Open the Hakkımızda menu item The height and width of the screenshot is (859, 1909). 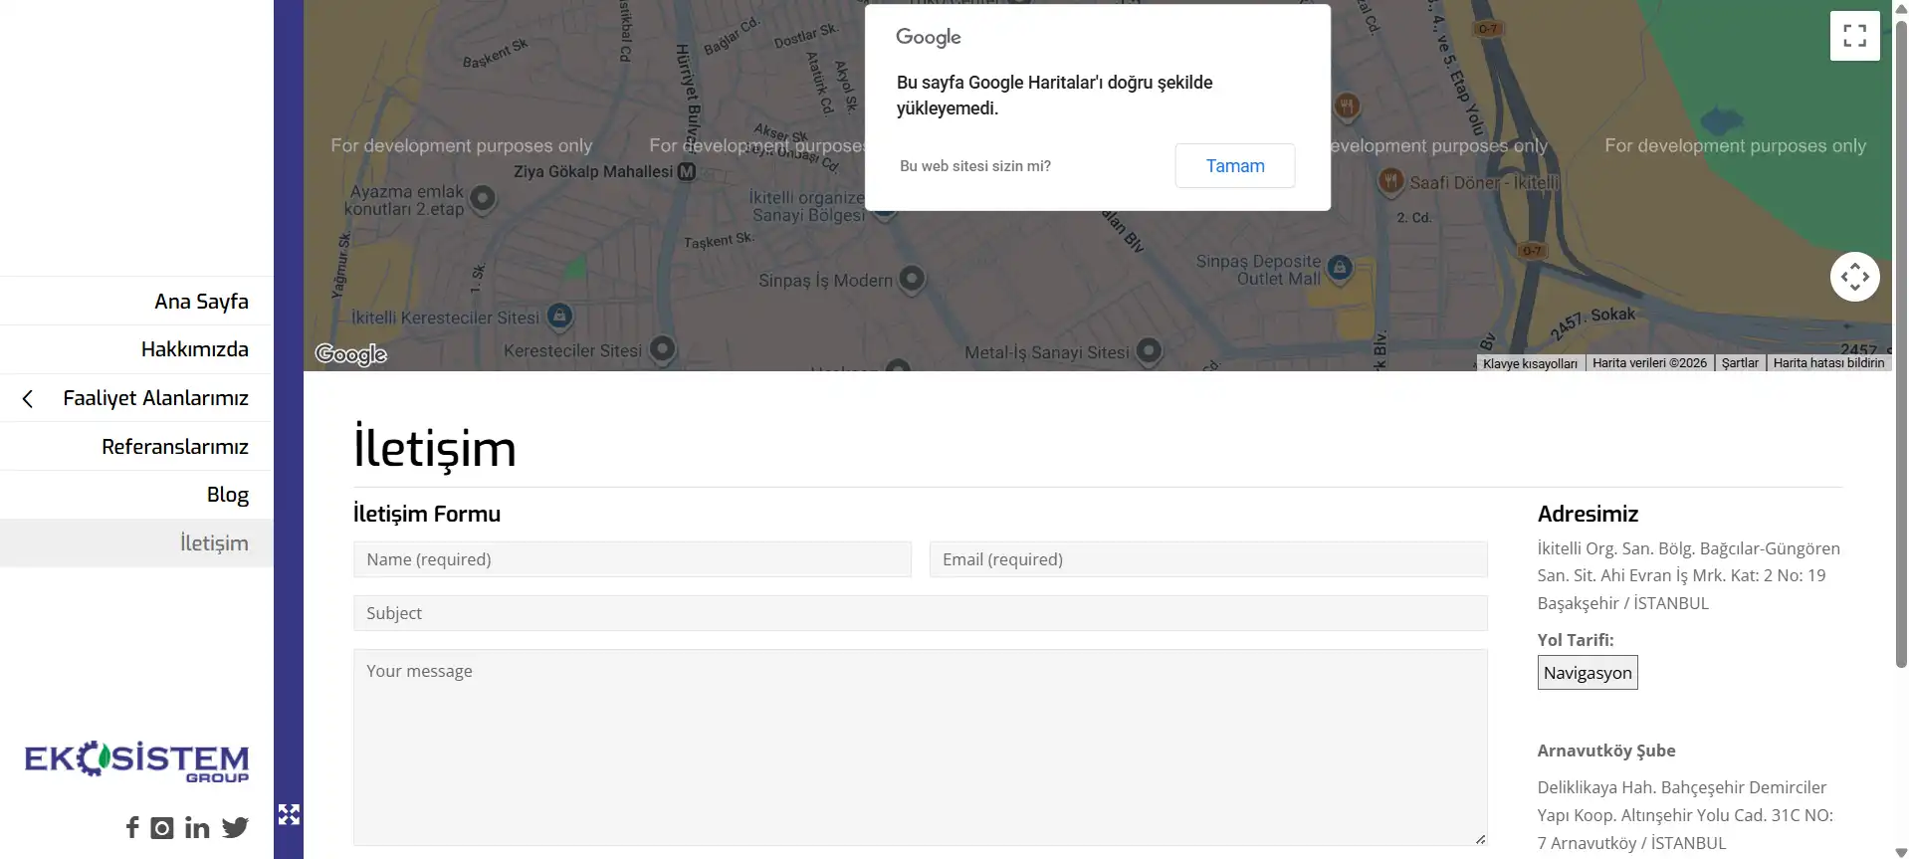tap(195, 349)
